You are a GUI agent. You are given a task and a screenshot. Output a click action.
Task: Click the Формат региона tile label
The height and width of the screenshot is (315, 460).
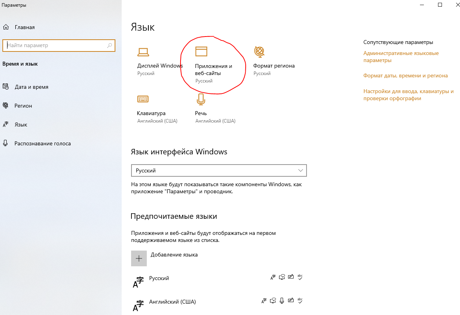point(274,66)
